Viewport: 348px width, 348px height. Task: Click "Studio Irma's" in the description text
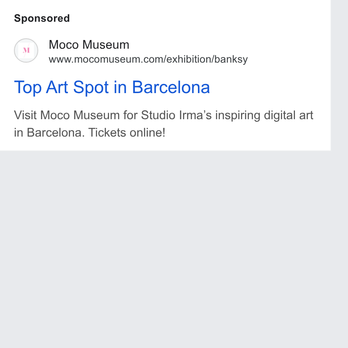(177, 115)
